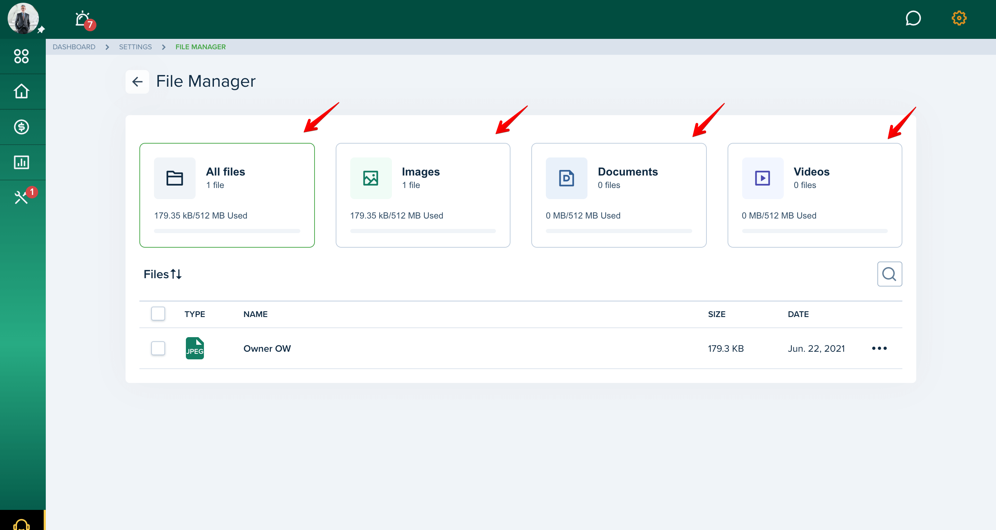Click the Videos storage usage bar
The height and width of the screenshot is (530, 996).
click(815, 231)
